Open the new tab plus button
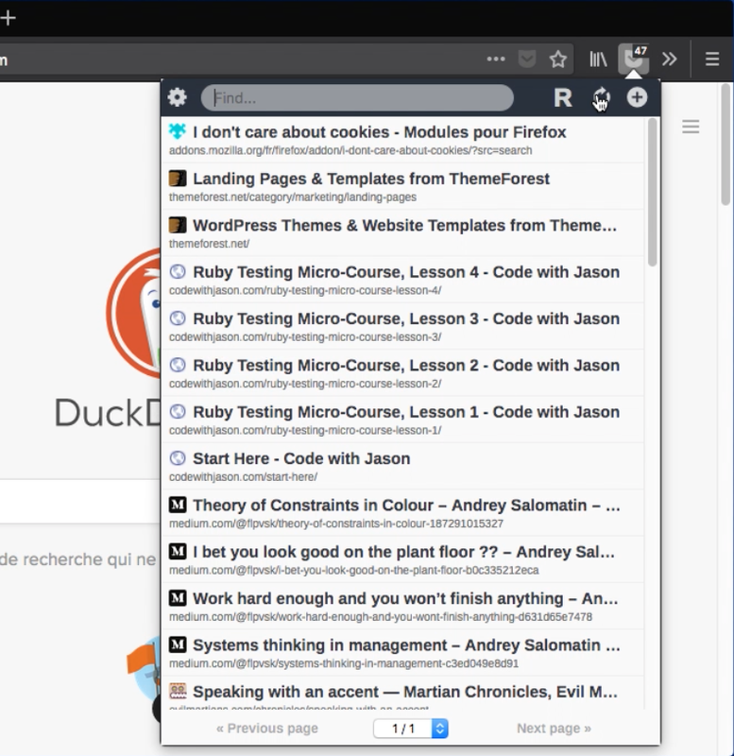This screenshot has height=756, width=734. (8, 18)
